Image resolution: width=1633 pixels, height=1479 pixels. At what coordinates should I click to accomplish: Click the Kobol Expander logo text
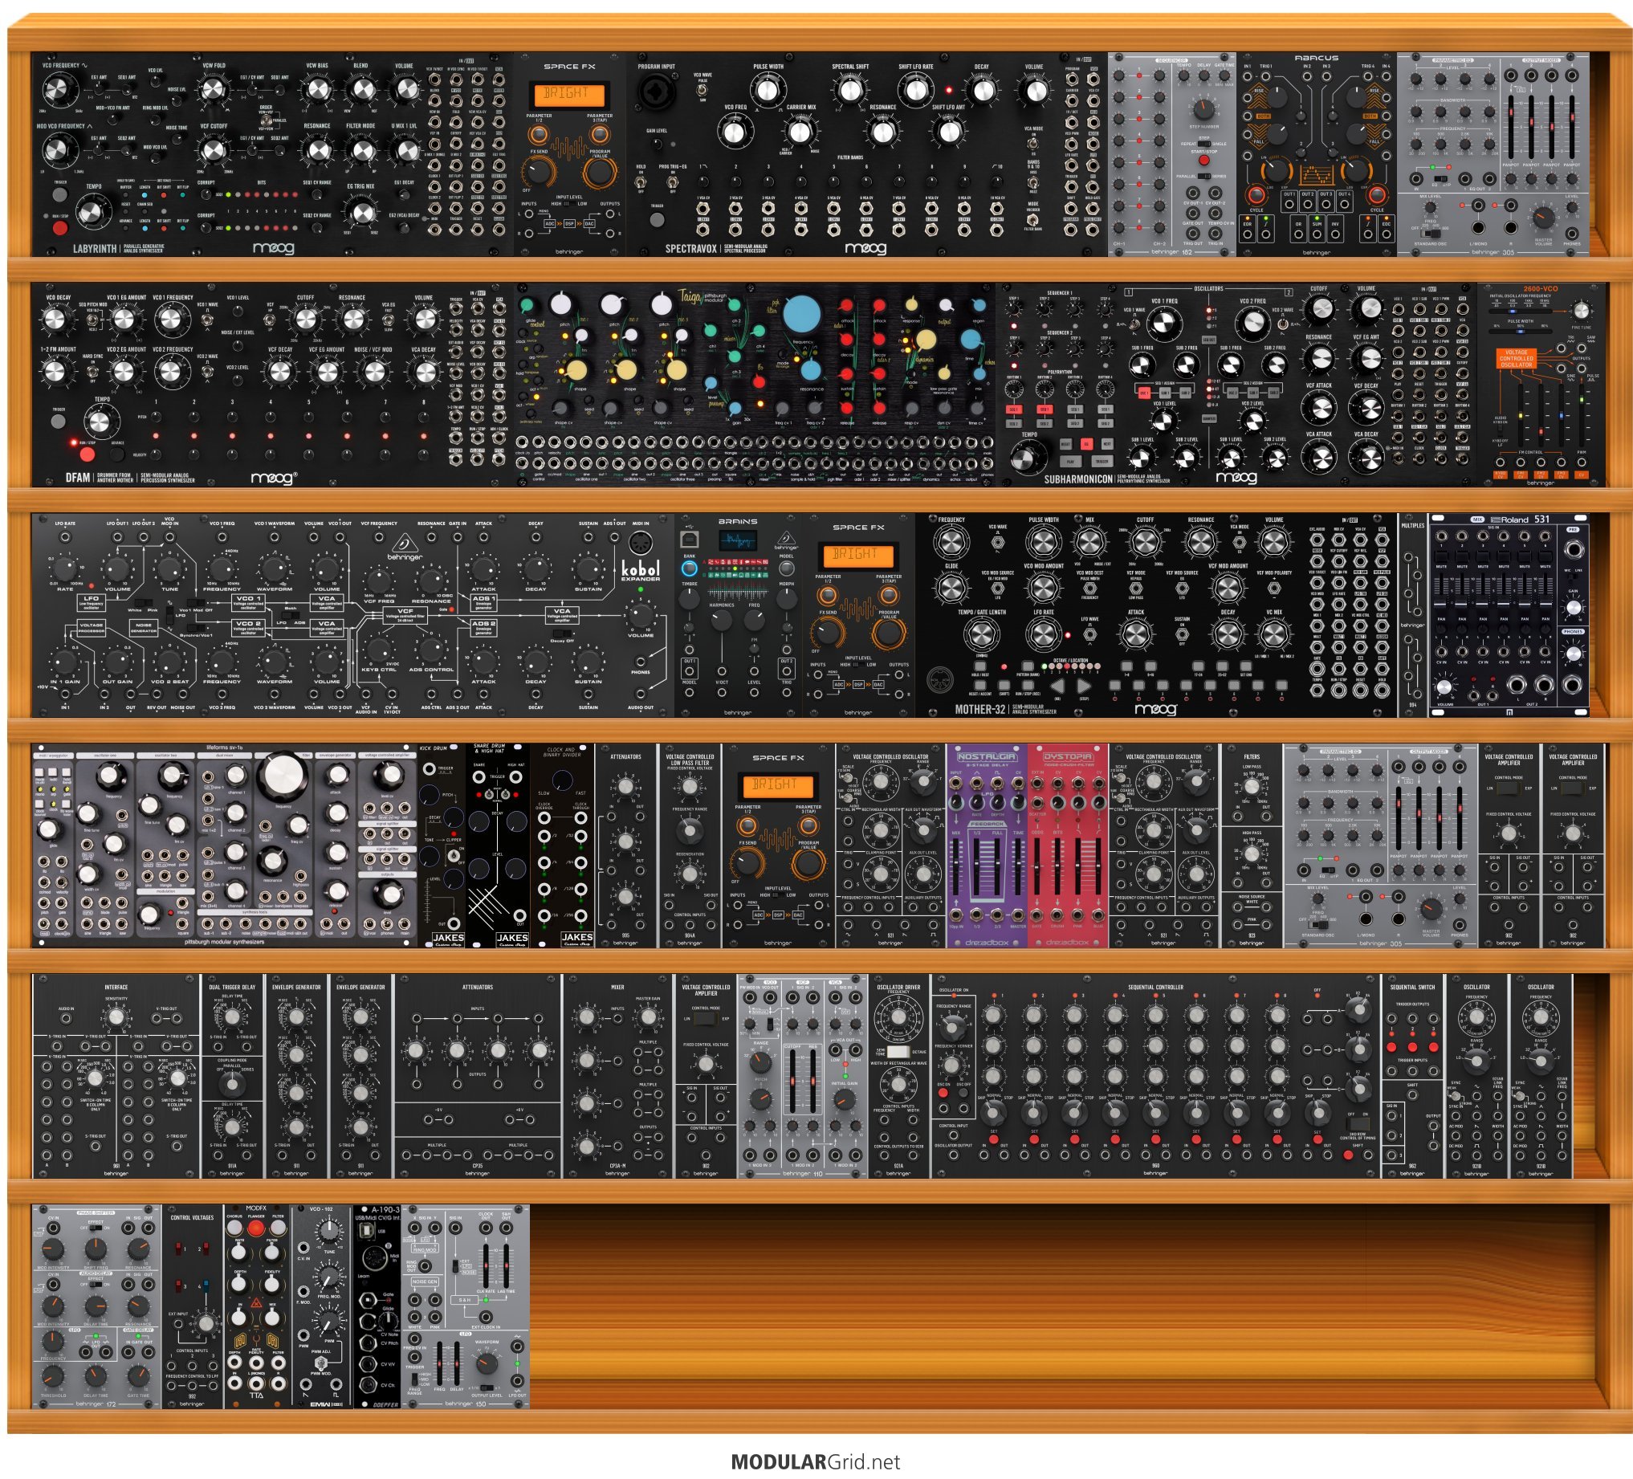tap(640, 571)
